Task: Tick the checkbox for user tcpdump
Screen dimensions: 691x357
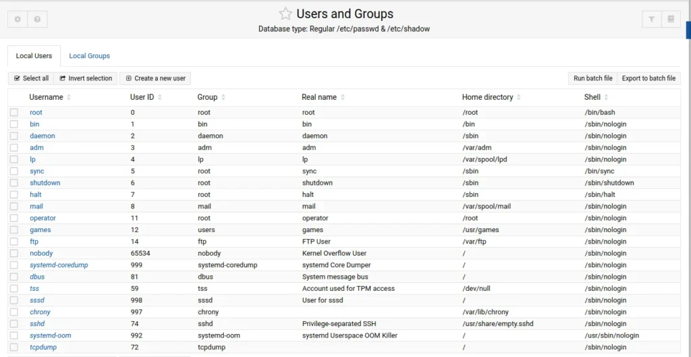Action: click(14, 348)
